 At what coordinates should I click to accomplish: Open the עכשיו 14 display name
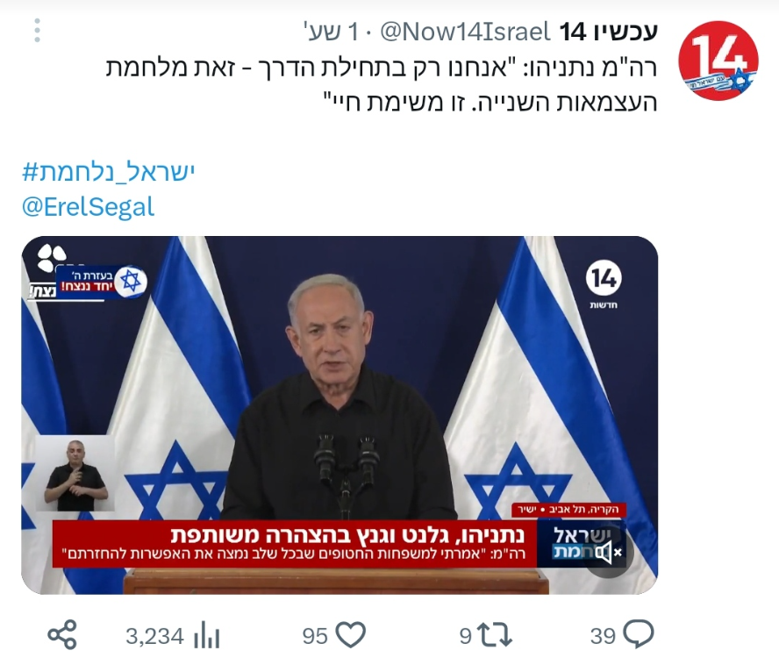tap(609, 32)
